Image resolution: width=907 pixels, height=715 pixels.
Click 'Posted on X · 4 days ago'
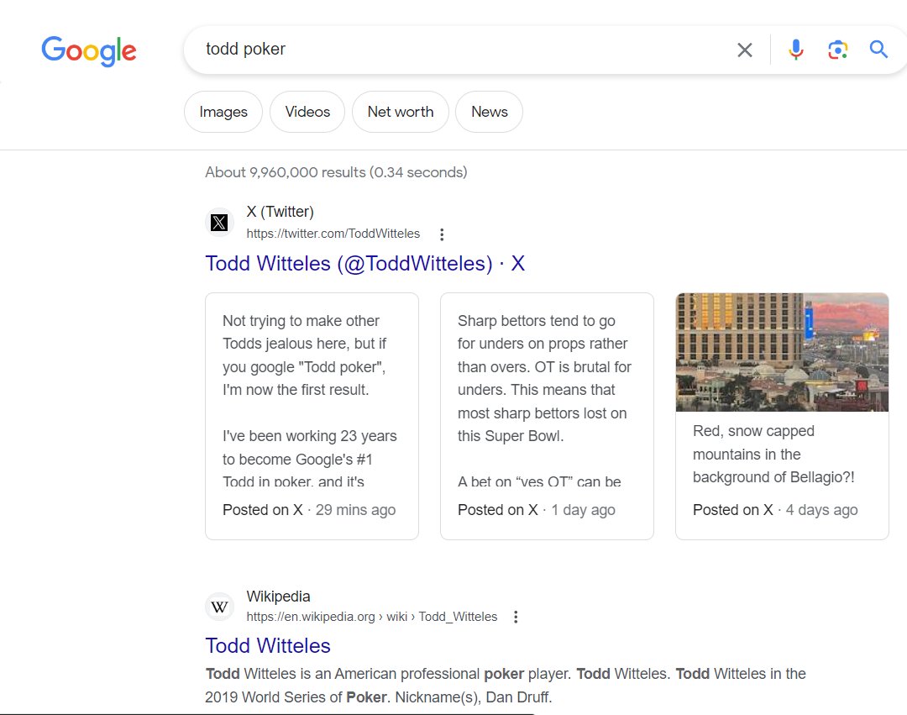click(x=775, y=510)
